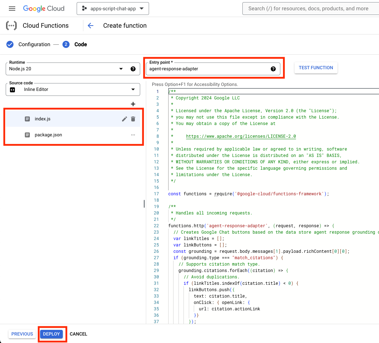The height and width of the screenshot is (343, 379).
Task: Click the Runtime help question mark icon
Action: click(133, 69)
